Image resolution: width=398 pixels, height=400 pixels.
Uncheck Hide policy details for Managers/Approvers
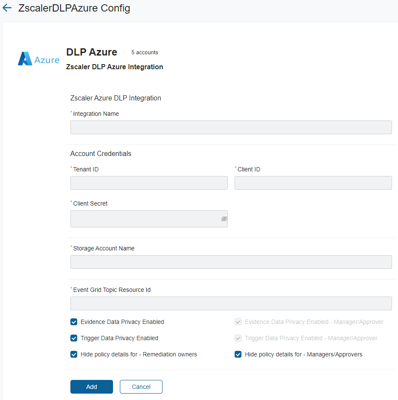pyautogui.click(x=238, y=354)
